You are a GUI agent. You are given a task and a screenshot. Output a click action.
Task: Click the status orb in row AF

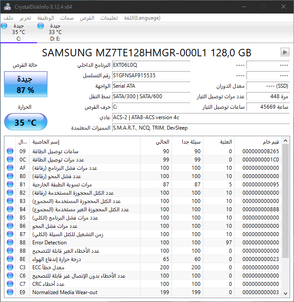(x=10, y=168)
